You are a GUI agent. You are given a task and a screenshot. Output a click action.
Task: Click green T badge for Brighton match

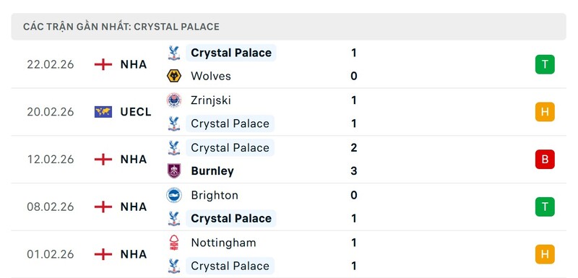545,207
